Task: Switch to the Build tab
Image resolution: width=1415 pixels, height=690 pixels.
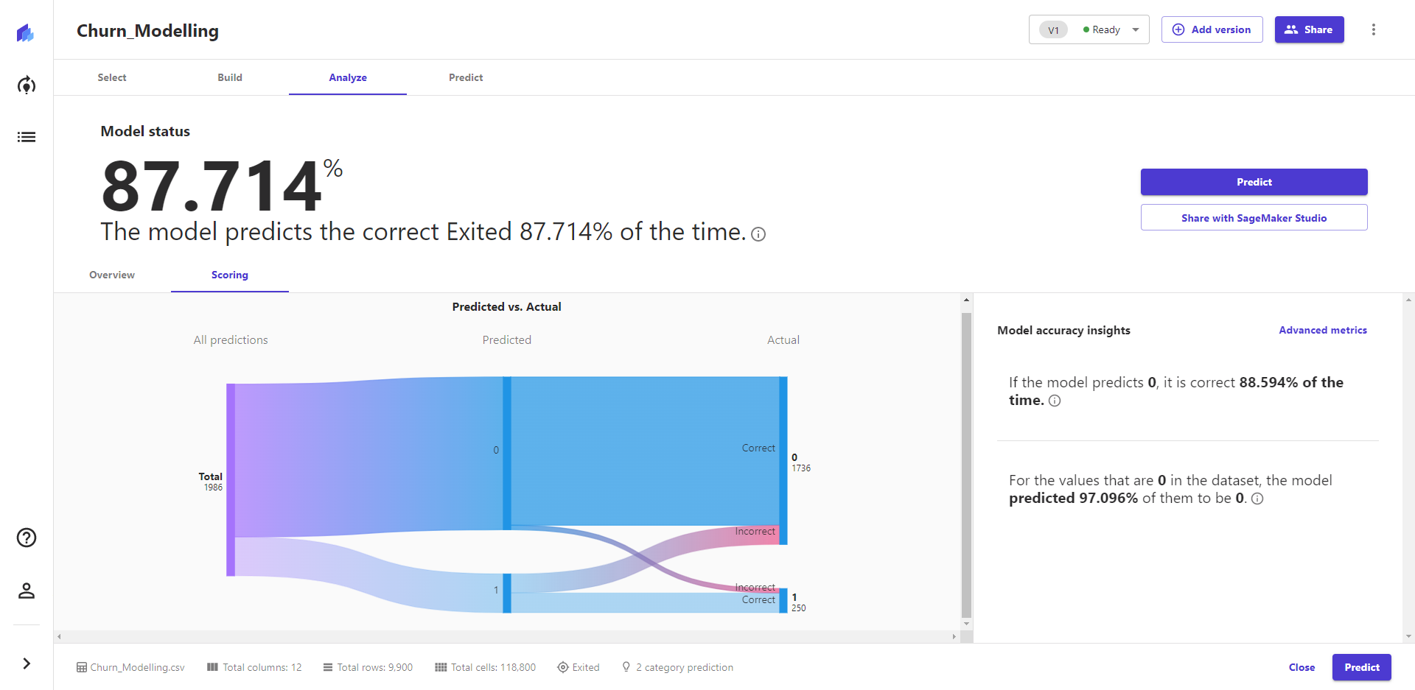Action: (x=230, y=77)
